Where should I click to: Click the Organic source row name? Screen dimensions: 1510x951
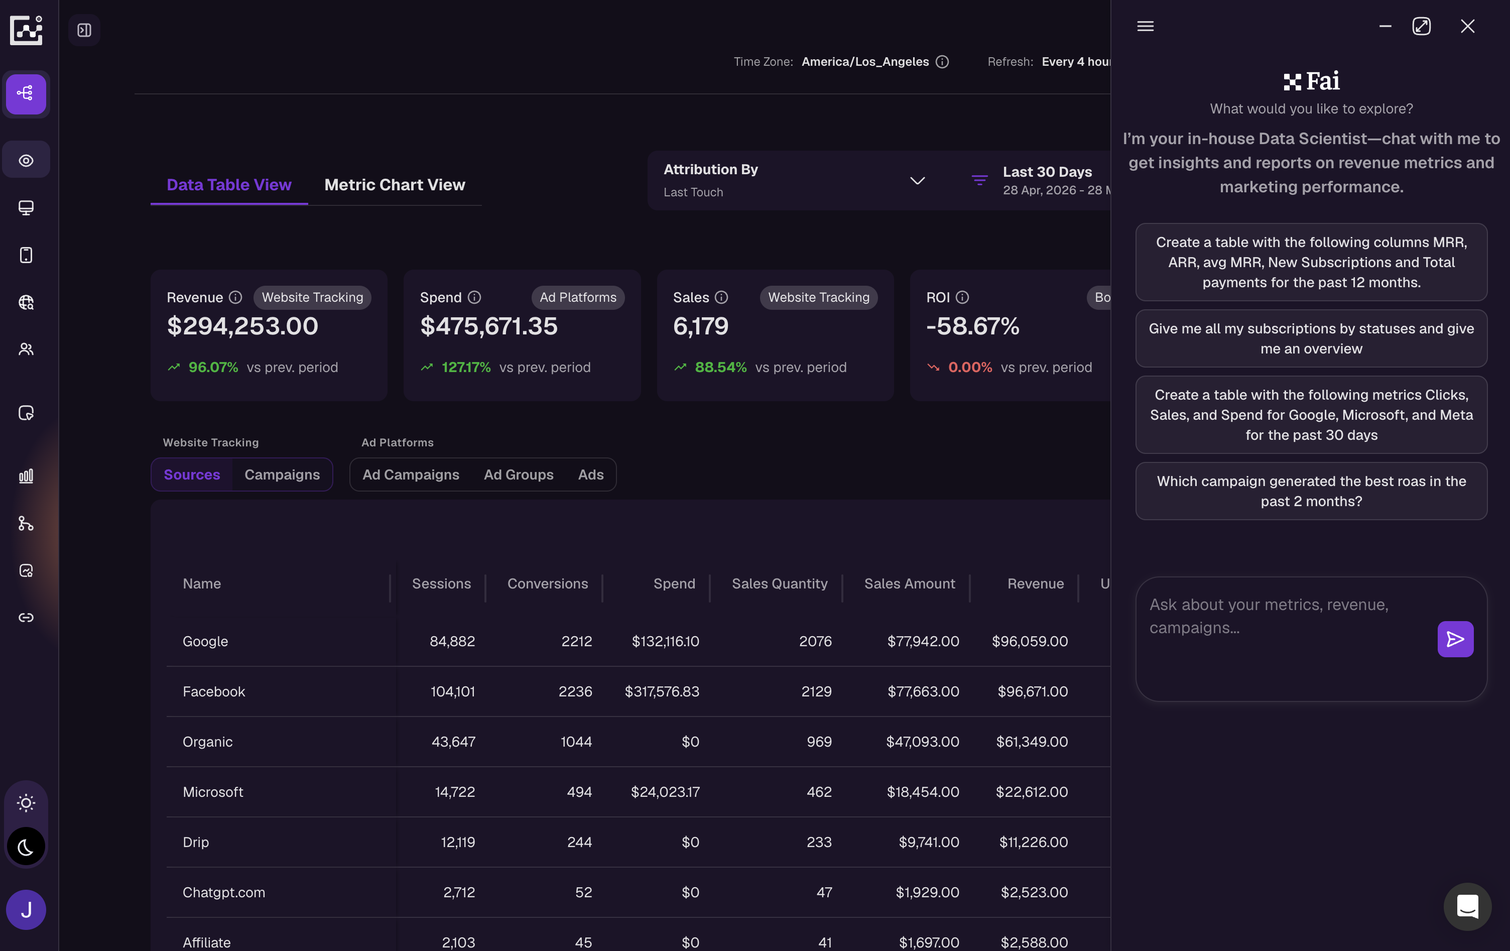(x=207, y=742)
